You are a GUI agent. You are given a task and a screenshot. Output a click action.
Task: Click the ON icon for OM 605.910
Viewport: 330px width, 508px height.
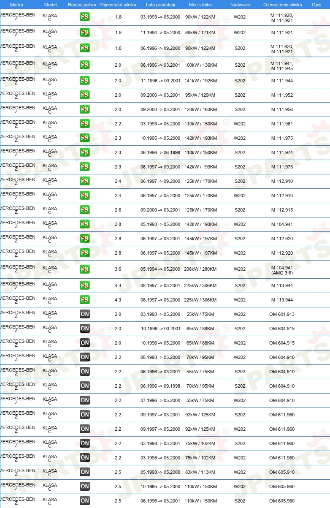(x=85, y=472)
